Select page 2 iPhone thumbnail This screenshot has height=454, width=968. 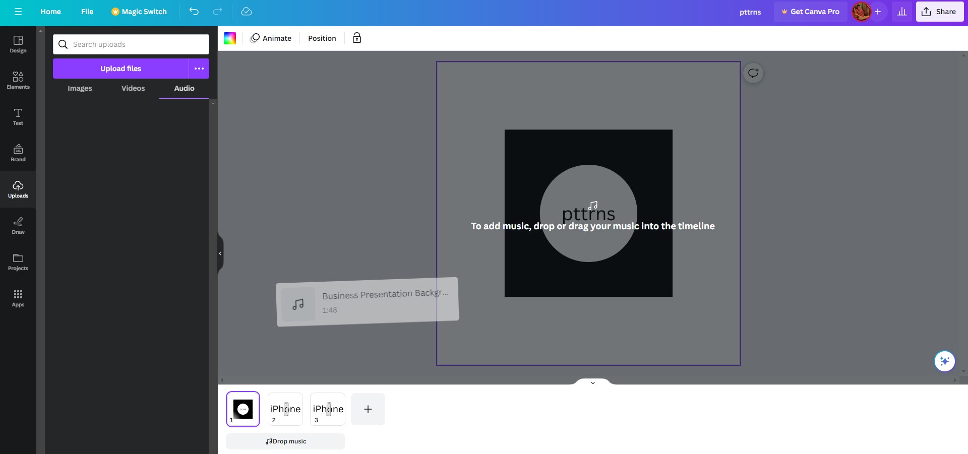click(285, 409)
